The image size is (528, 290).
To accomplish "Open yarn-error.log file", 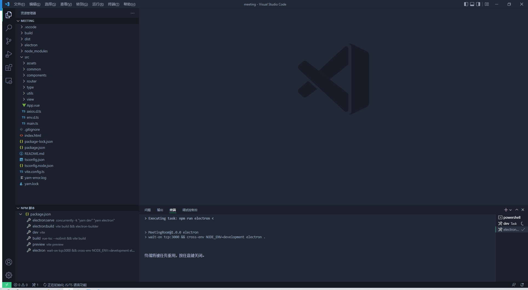I will point(77,178).
